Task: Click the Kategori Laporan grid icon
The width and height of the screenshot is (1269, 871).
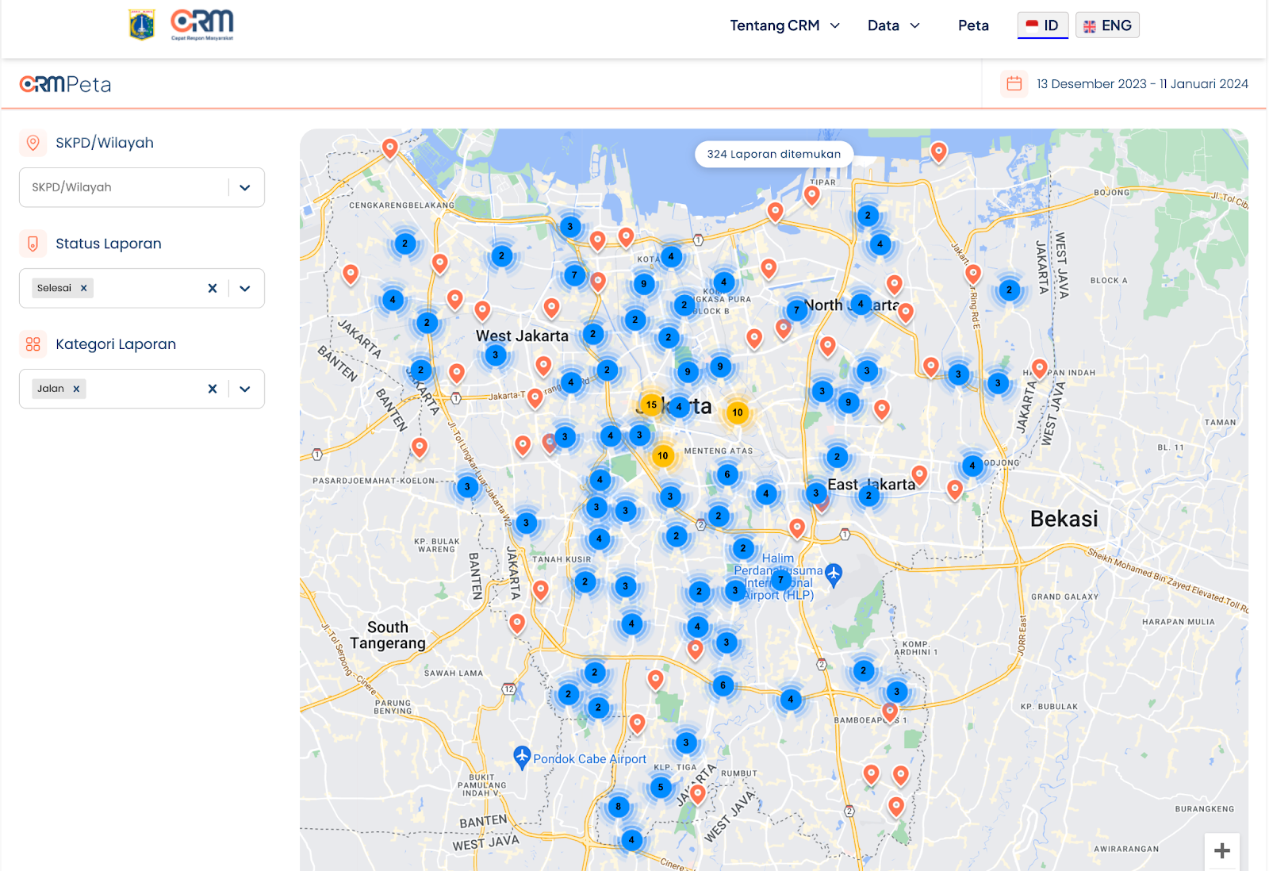Action: pyautogui.click(x=33, y=344)
